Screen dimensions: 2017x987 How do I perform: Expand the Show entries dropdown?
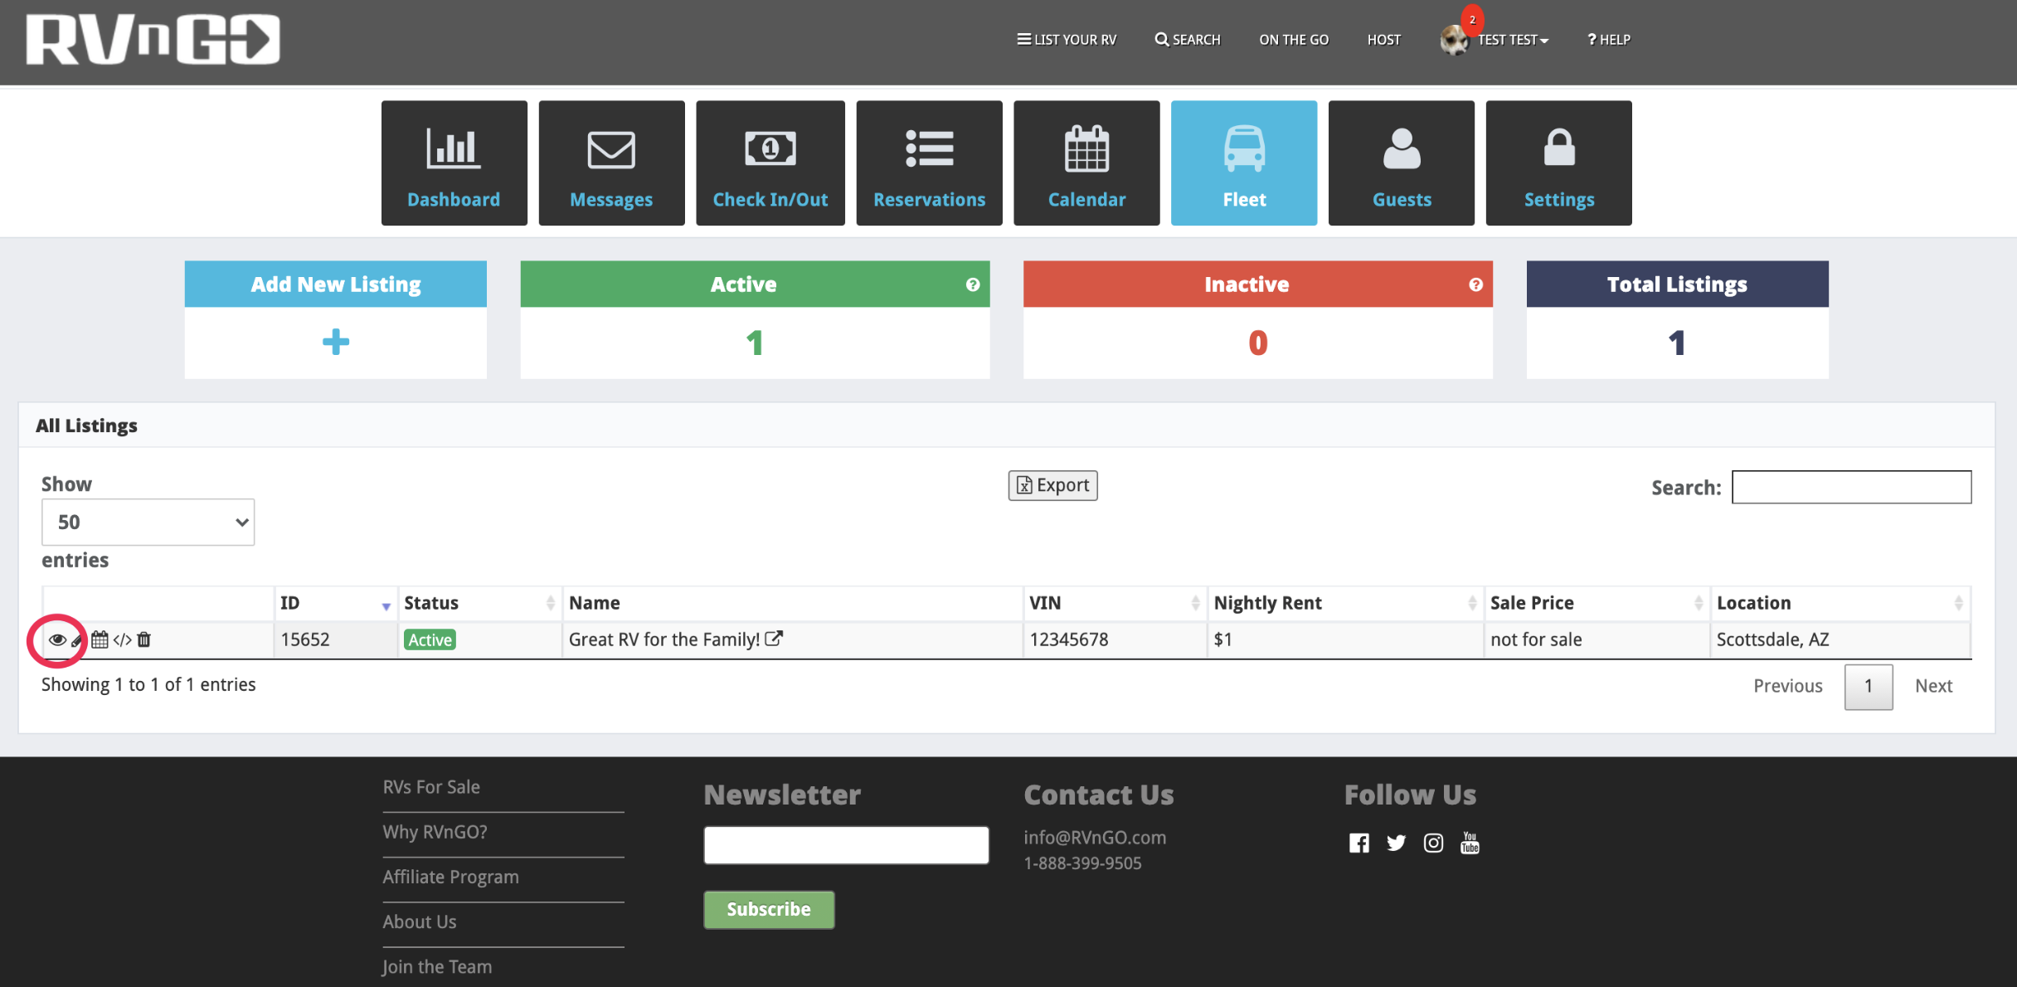coord(148,522)
